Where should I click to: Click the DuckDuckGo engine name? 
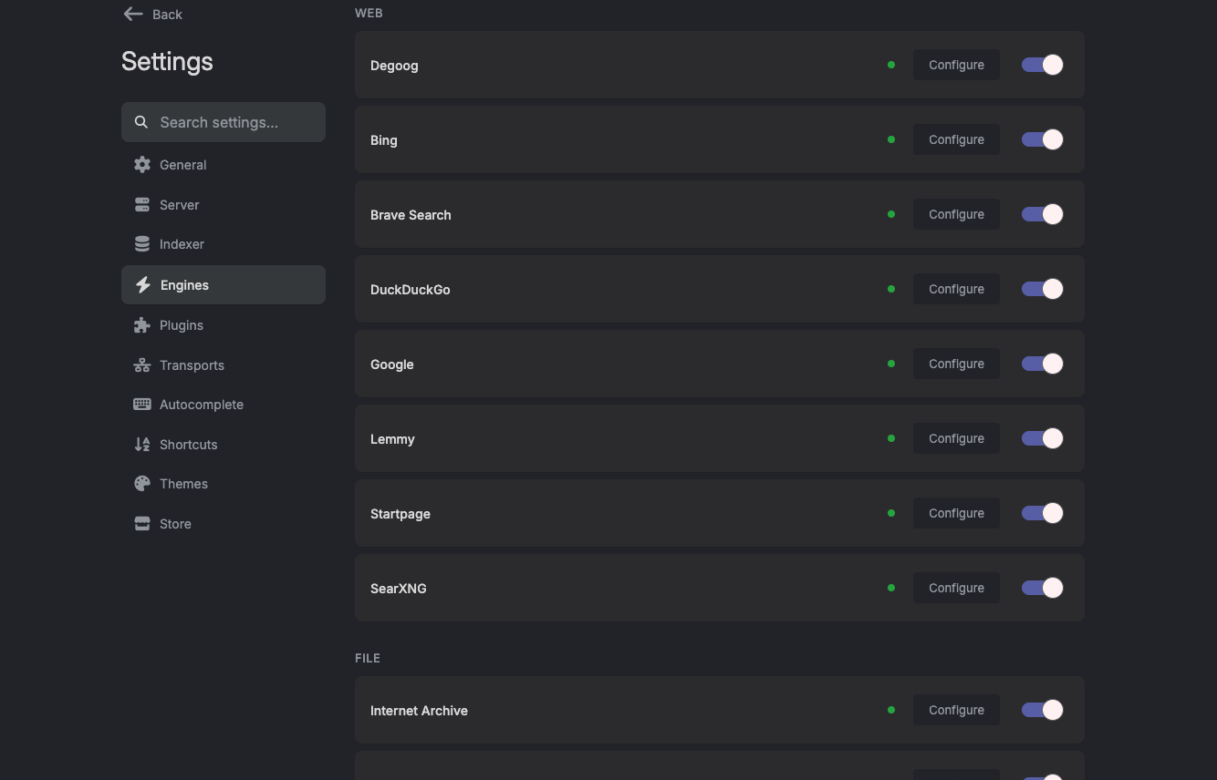[x=411, y=290]
